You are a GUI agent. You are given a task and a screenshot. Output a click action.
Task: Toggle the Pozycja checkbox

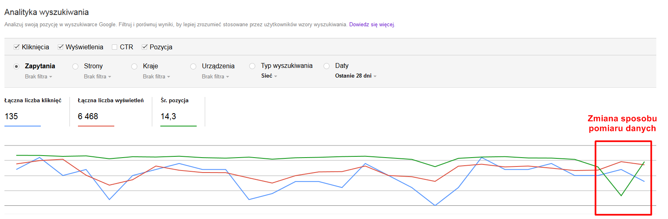click(145, 47)
